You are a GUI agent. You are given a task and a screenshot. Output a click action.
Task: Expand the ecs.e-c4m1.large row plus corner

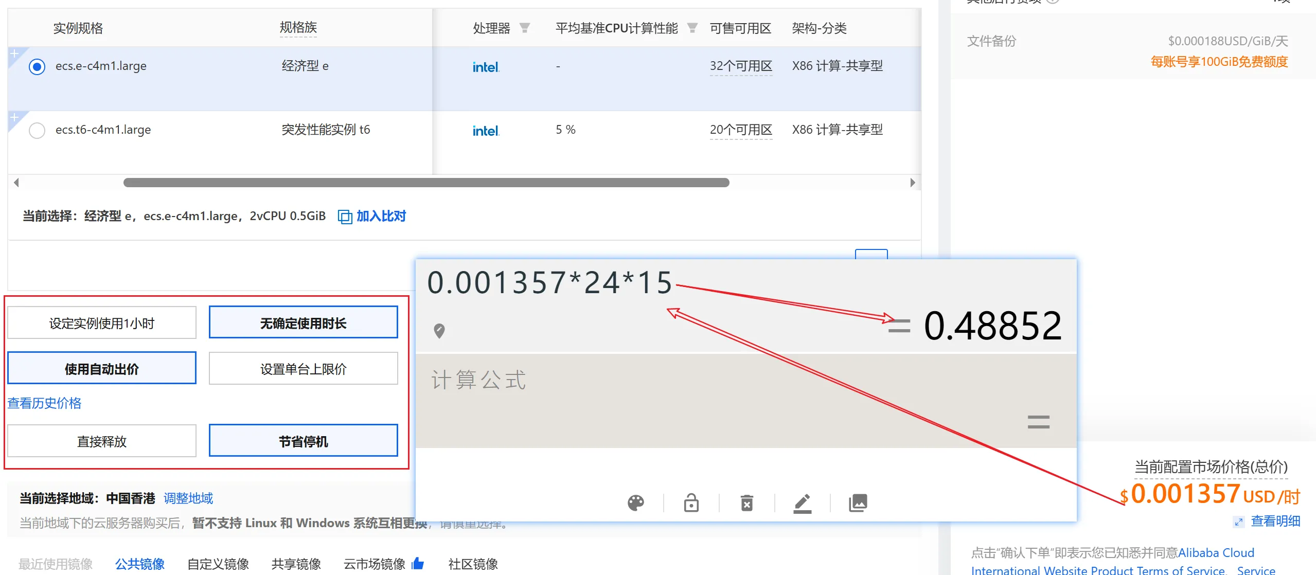click(15, 54)
